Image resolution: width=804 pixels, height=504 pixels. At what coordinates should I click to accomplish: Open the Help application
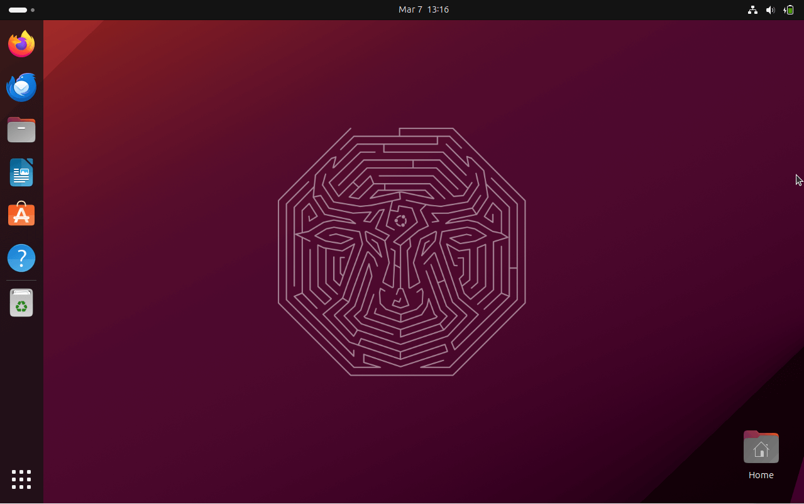(21, 257)
